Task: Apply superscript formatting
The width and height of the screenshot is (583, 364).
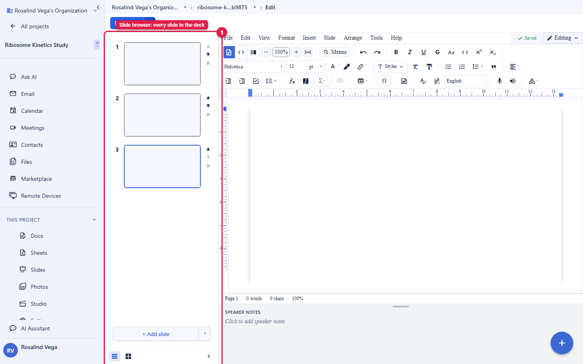Action: tap(479, 52)
